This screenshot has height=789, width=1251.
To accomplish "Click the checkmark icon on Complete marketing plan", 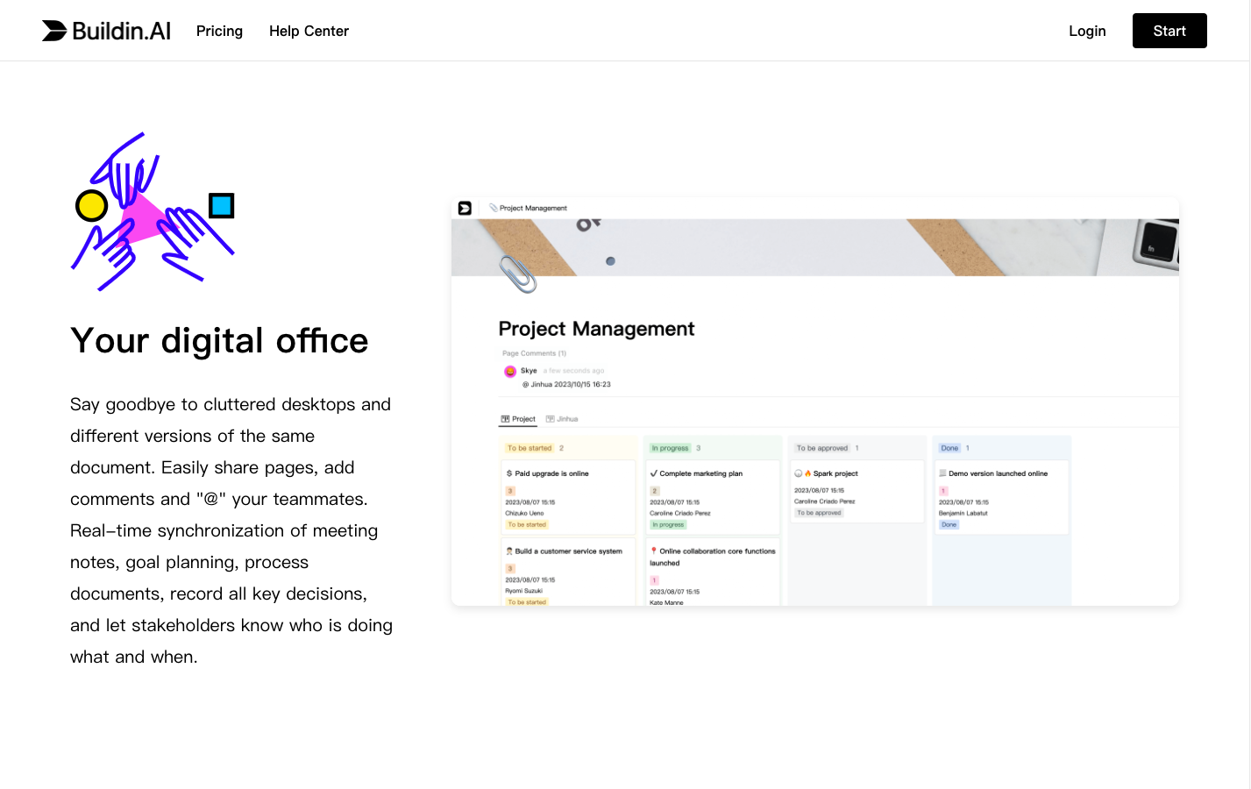I will (654, 473).
